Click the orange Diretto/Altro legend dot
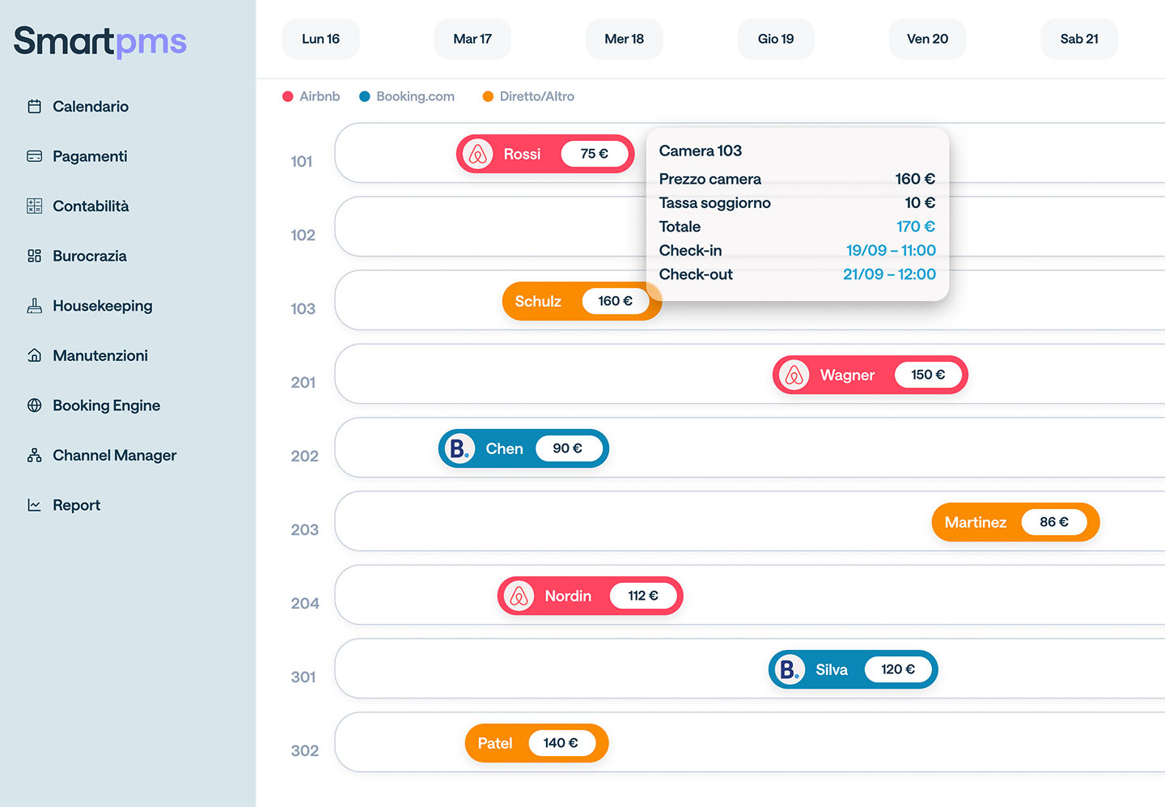 [488, 96]
